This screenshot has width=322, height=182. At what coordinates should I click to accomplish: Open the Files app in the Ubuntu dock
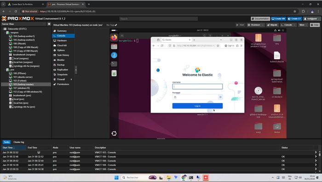114,46
